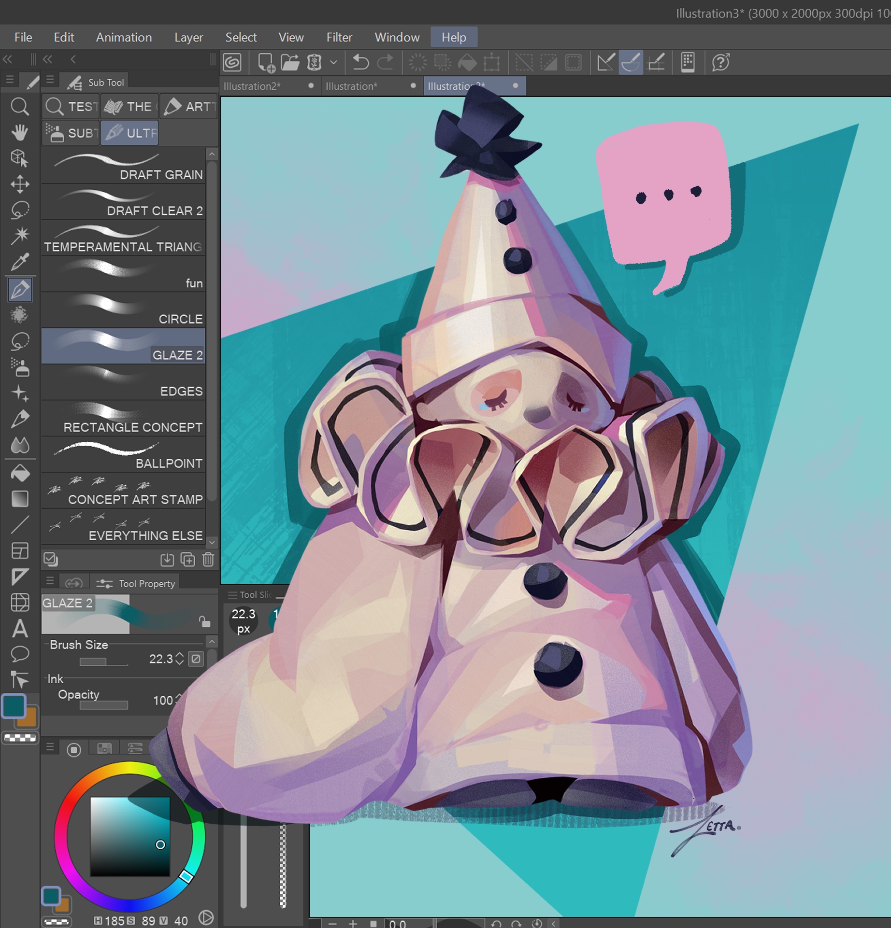This screenshot has height=928, width=891.
Task: Click the Undo arrow in the toolbar
Action: (360, 63)
